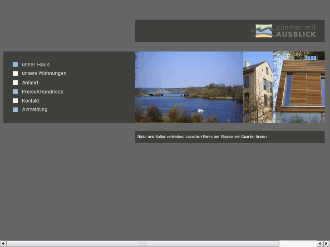Click the river landscape photo

pyautogui.click(x=188, y=87)
